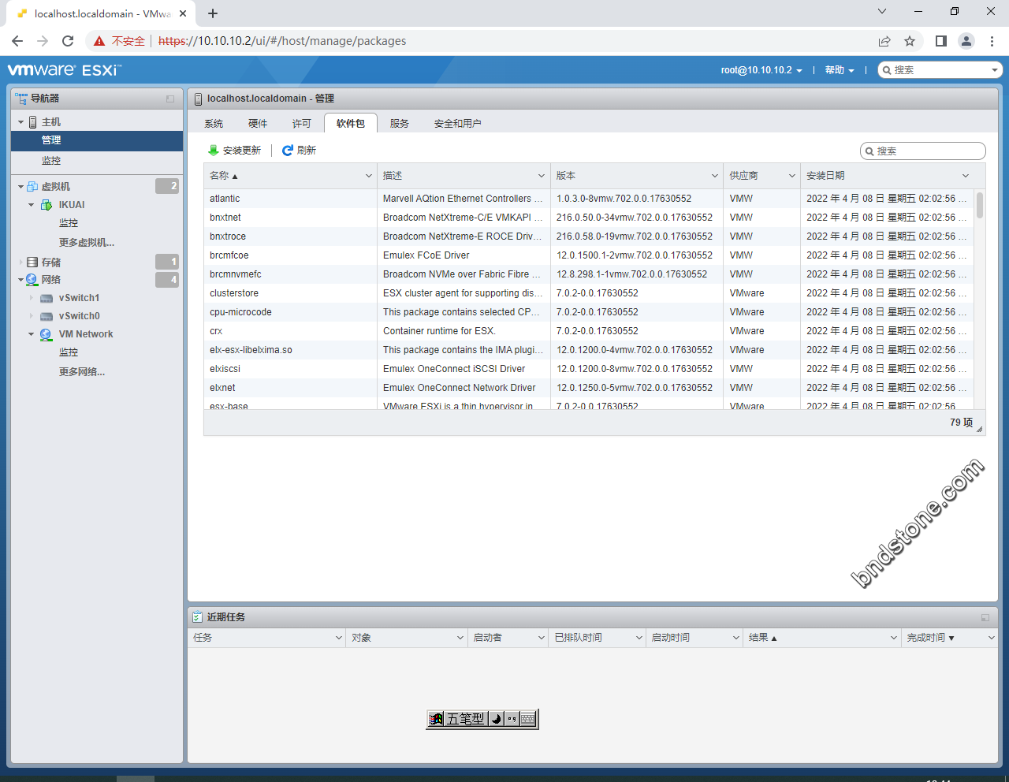The width and height of the screenshot is (1009, 782).
Task: Click the browser forward arrow
Action: pos(43,41)
